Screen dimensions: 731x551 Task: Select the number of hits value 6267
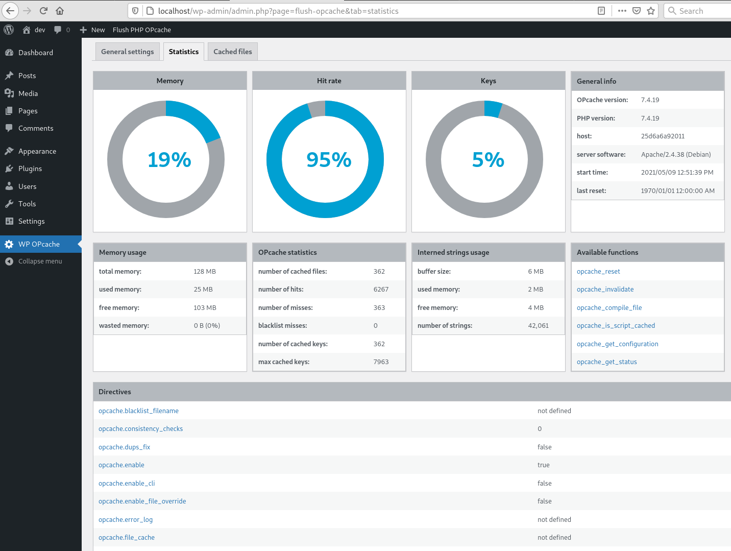pyautogui.click(x=381, y=289)
